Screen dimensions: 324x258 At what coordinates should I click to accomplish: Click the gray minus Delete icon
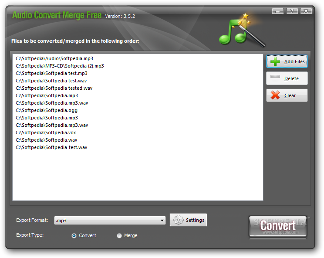(275, 77)
